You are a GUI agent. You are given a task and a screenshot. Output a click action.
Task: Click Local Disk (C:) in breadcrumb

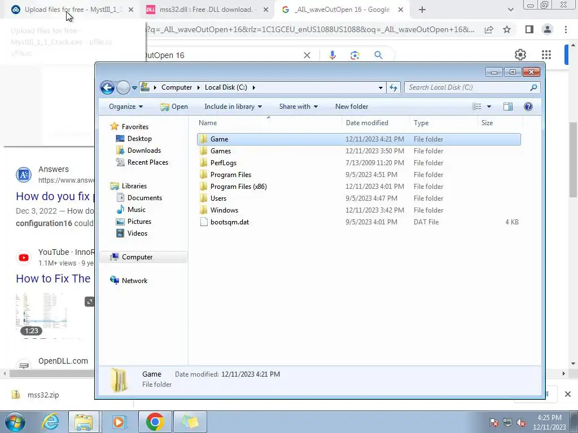226,87
